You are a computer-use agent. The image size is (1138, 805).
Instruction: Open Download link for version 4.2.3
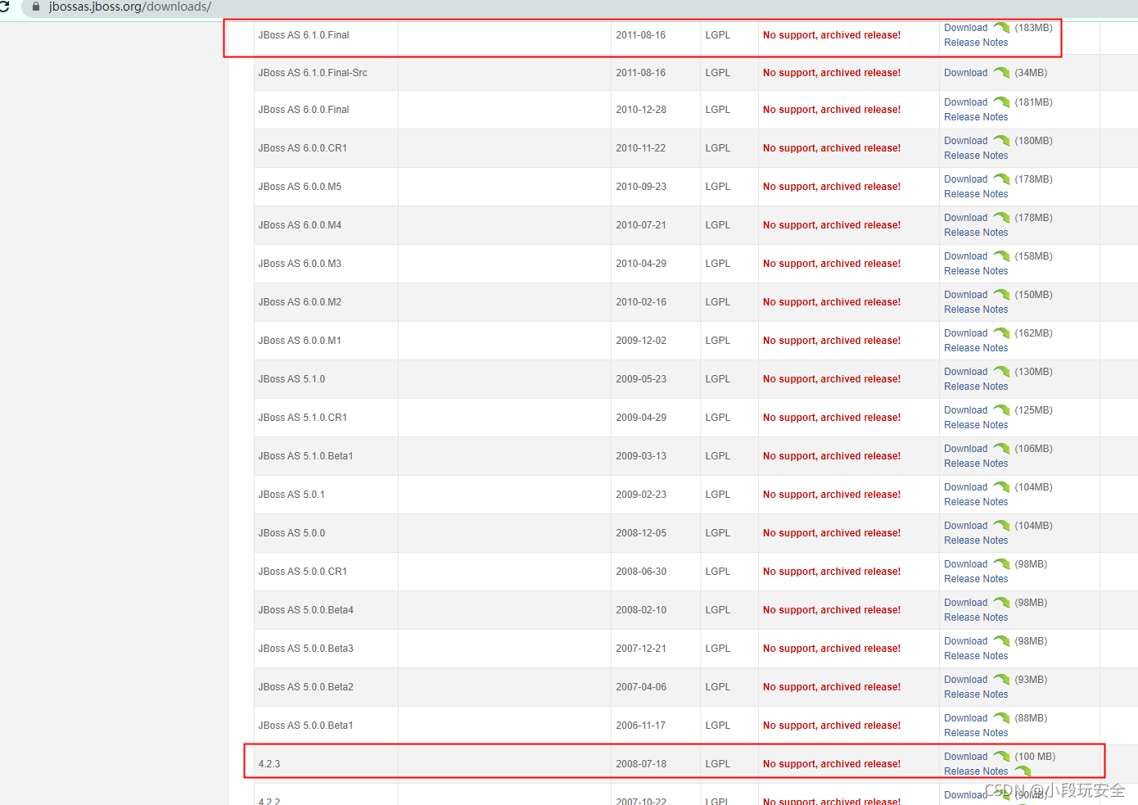click(x=966, y=757)
